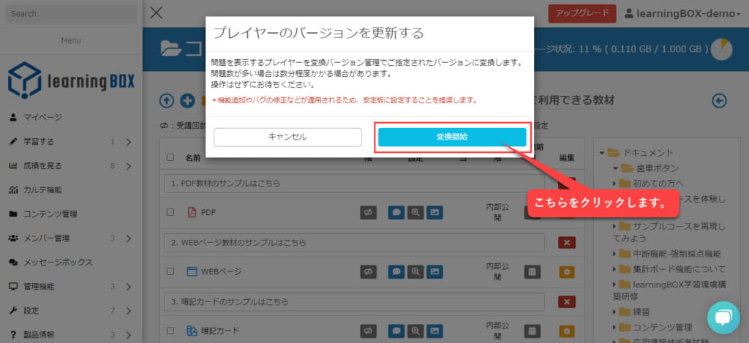Delete section 2 with red X
The image size is (749, 343).
[565, 242]
